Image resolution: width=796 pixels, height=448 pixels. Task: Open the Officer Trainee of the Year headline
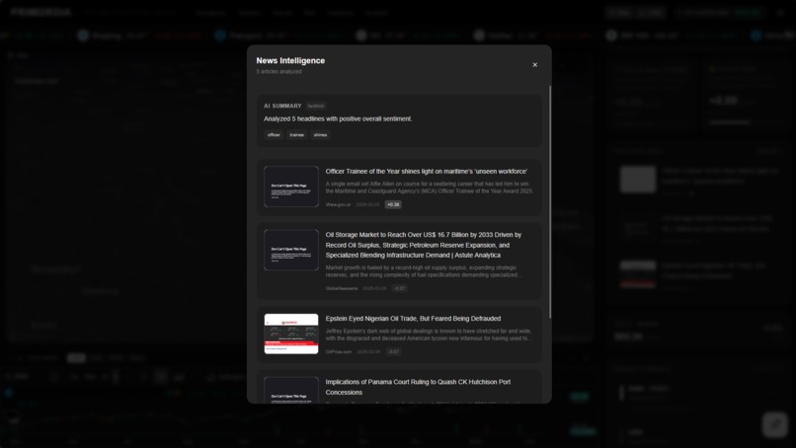(427, 172)
